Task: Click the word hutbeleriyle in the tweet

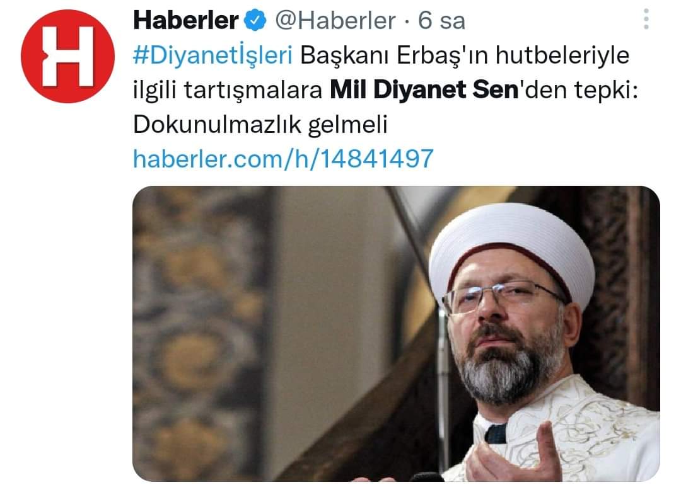Action: point(562,55)
